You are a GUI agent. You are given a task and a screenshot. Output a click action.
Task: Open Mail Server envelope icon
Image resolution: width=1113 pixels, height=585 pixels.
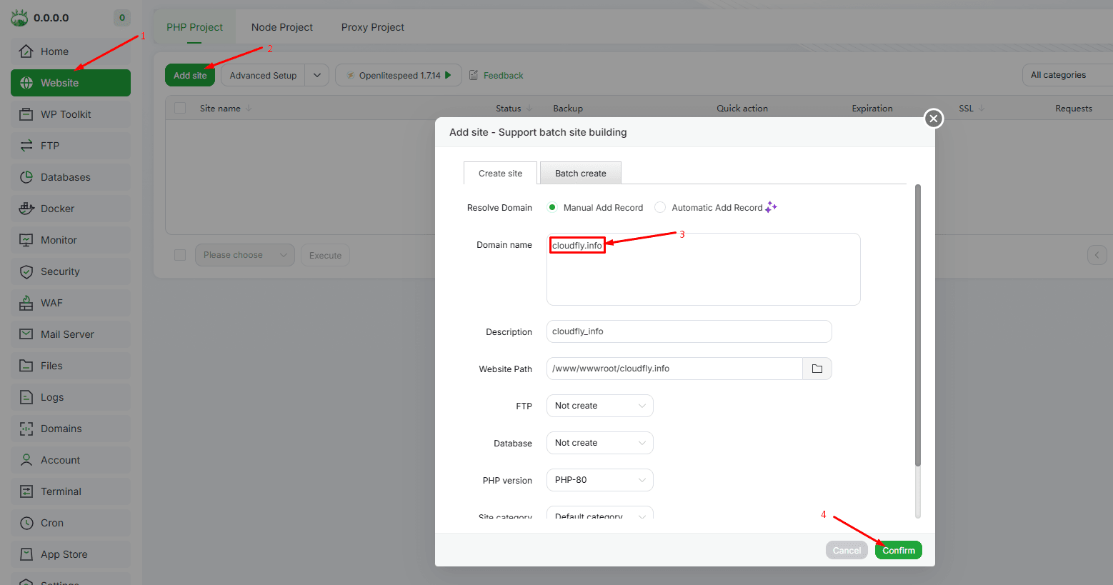[x=26, y=334]
